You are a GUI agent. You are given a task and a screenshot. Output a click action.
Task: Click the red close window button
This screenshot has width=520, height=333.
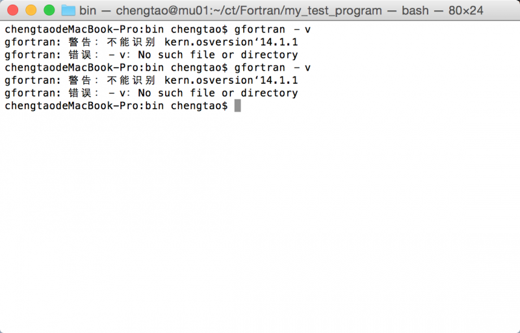[x=12, y=10]
